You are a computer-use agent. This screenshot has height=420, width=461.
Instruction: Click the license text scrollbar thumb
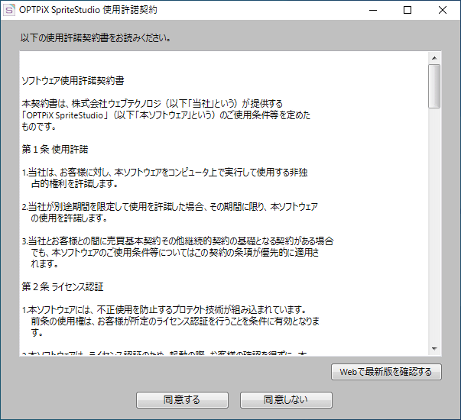pos(434,86)
